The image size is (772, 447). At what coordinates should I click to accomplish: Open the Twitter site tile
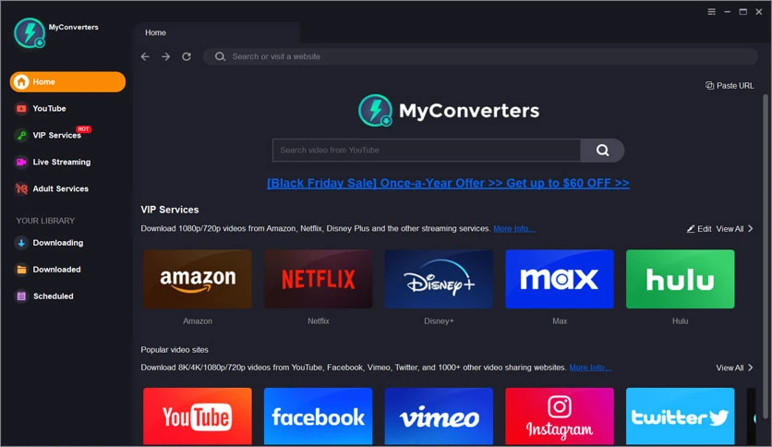pyautogui.click(x=680, y=417)
